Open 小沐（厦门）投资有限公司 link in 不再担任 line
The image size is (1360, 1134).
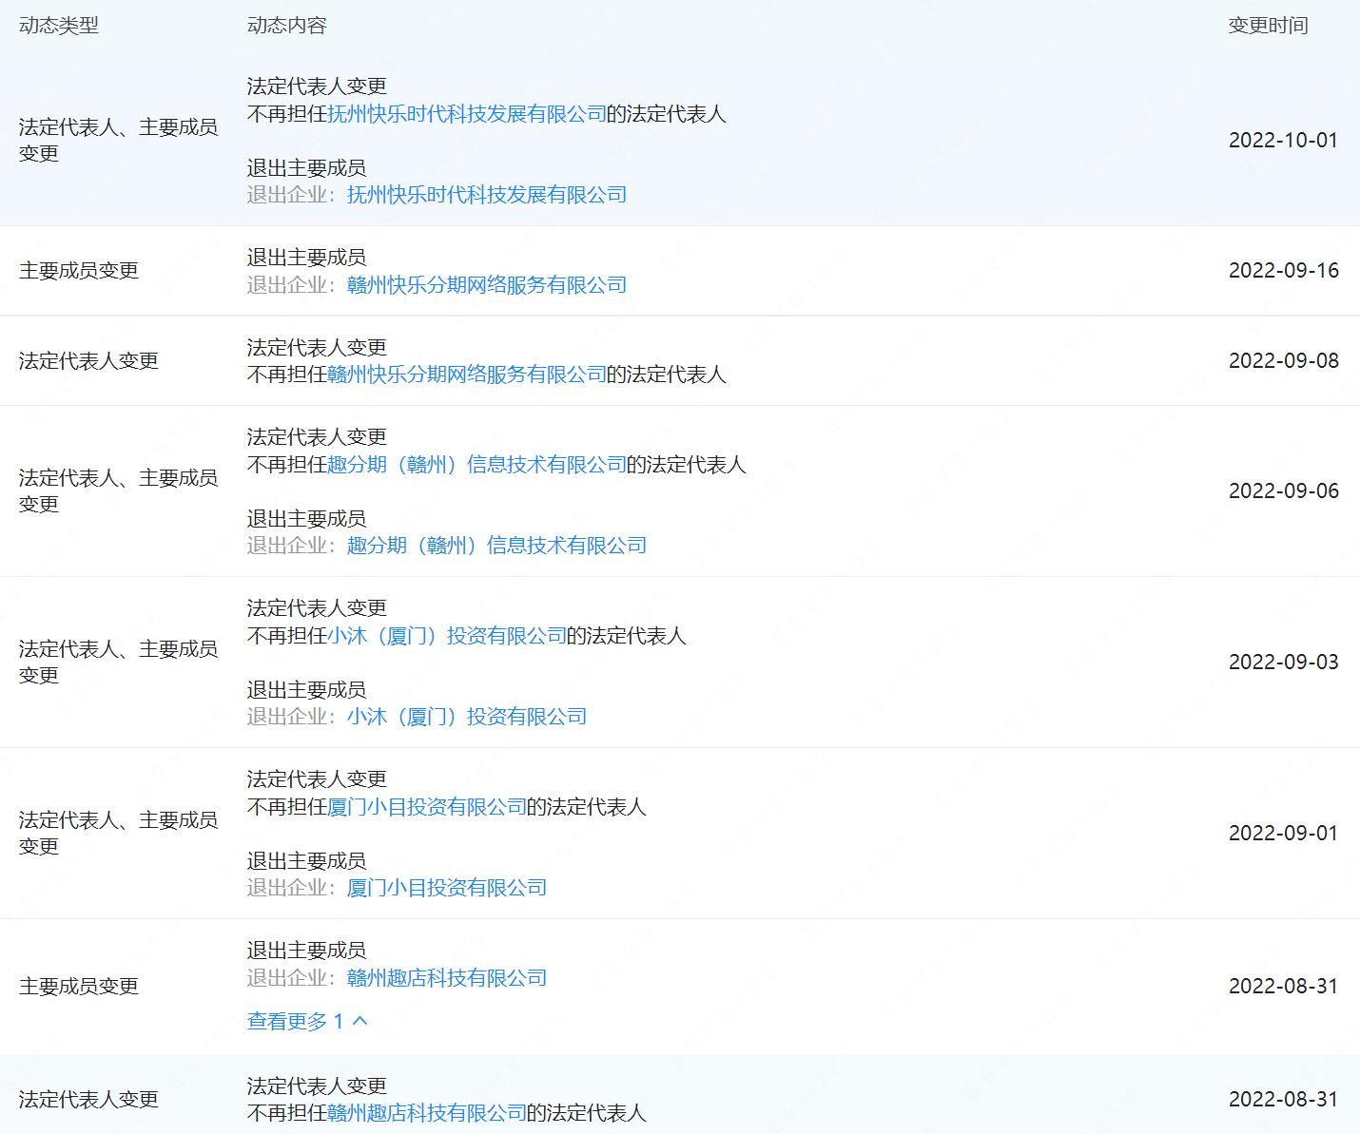(447, 636)
